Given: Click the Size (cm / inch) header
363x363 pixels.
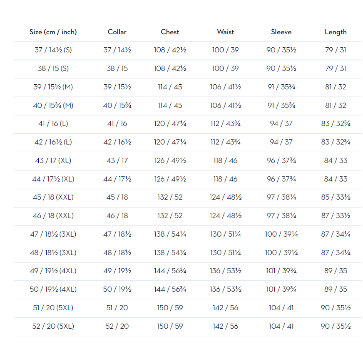Looking at the screenshot, I should (53, 32).
